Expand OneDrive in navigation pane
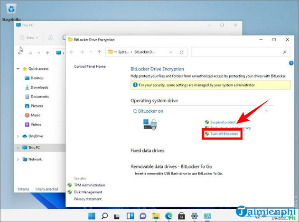This screenshot has width=299, height=222. 18,136
